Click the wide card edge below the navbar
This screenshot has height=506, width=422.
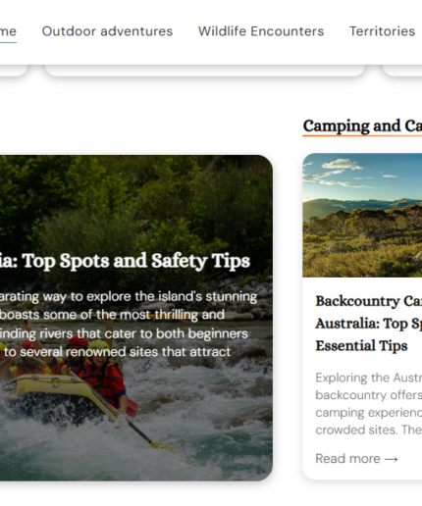coord(205,71)
